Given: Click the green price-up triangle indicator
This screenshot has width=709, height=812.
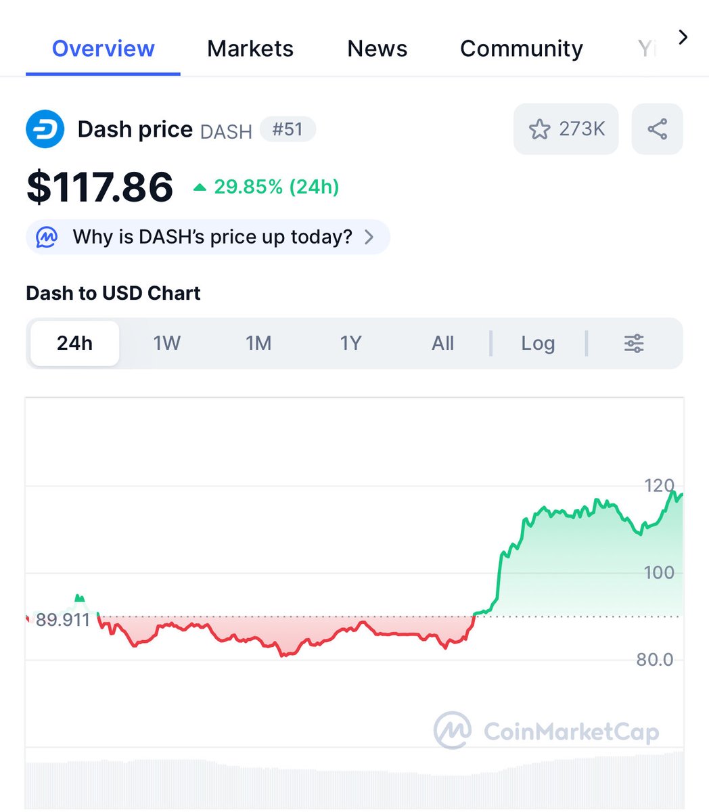Looking at the screenshot, I should pos(200,187).
